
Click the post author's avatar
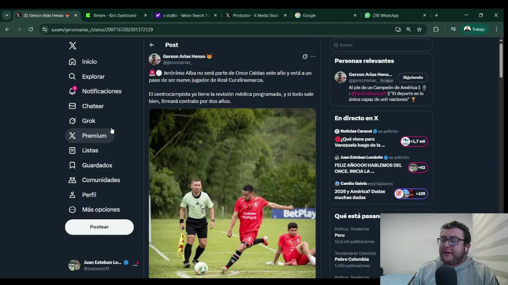click(154, 59)
